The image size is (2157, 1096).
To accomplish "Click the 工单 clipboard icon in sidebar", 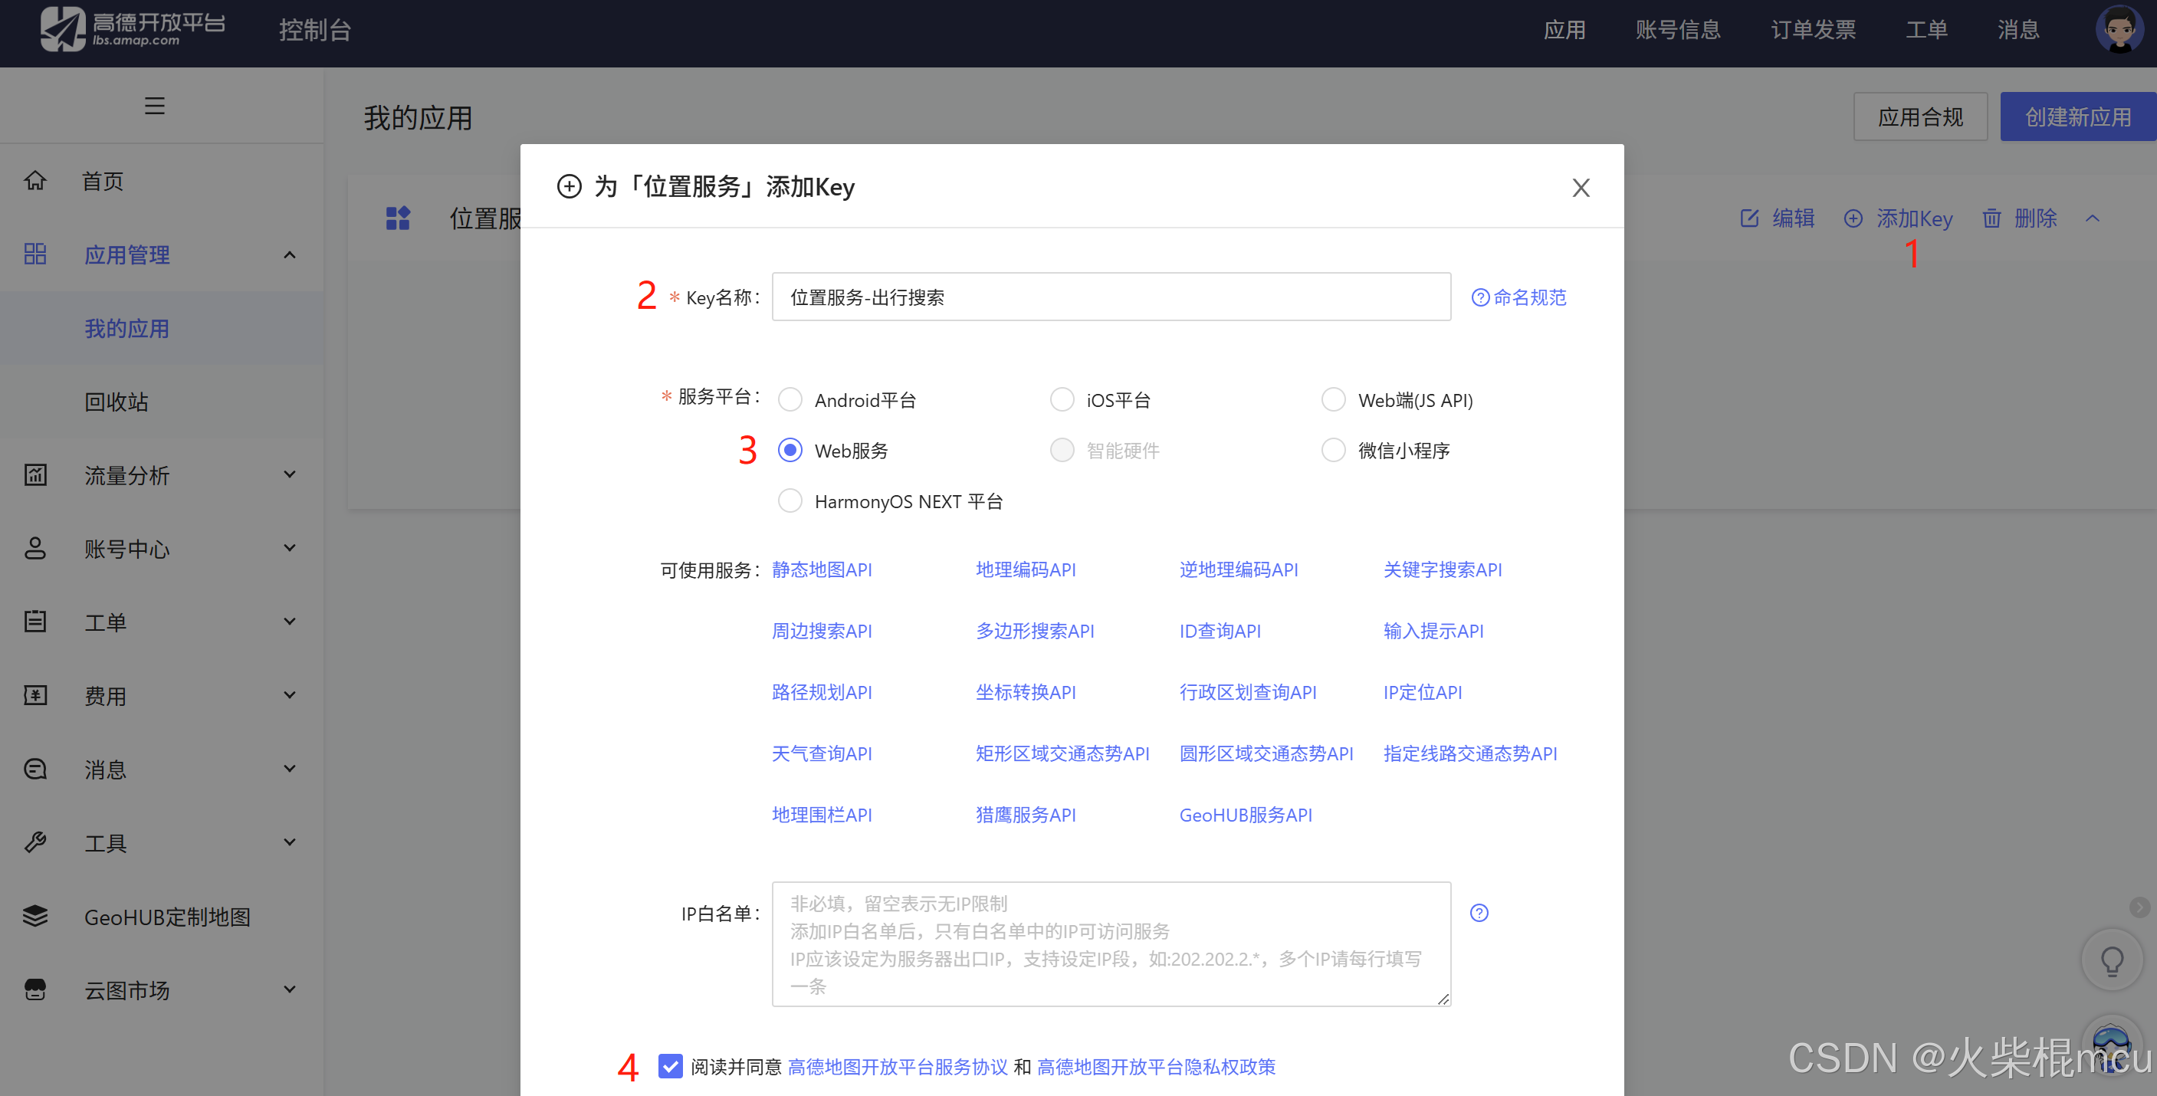I will (35, 622).
